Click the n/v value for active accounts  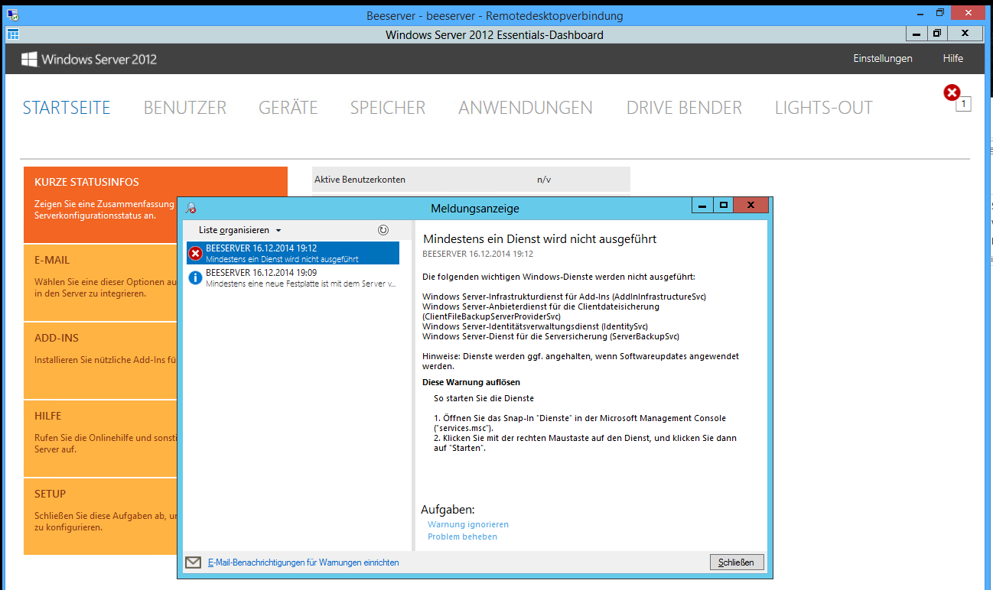[544, 180]
